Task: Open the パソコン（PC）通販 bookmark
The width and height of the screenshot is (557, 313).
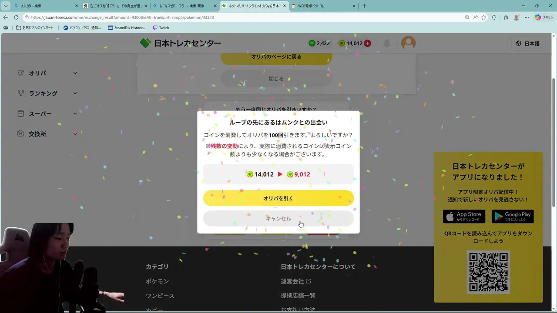Action: click(x=82, y=27)
